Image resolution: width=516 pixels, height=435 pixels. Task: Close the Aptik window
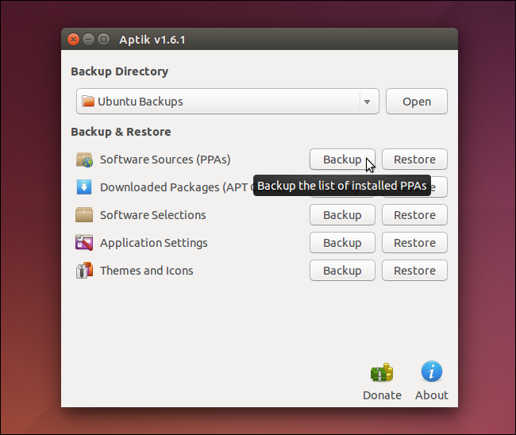(x=73, y=40)
